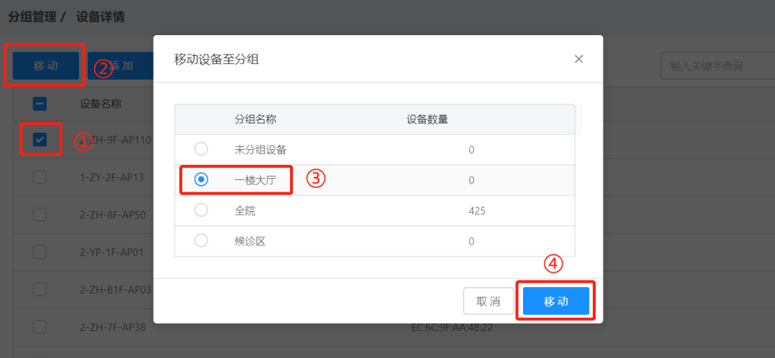The width and height of the screenshot is (775, 358).
Task: Select the 一楼大厅 radio button
Action: tap(201, 180)
